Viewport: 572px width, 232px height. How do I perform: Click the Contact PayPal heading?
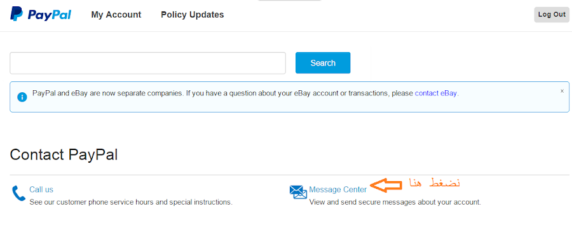[64, 154]
